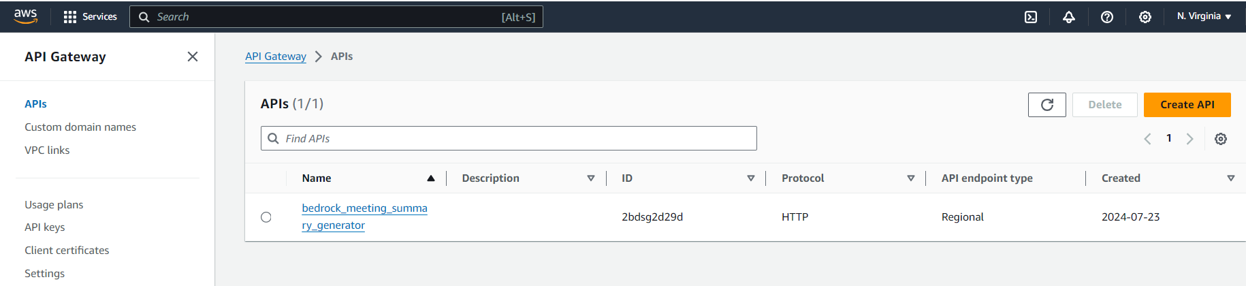
Task: Sort by the Protocol column arrow
Action: tap(910, 178)
